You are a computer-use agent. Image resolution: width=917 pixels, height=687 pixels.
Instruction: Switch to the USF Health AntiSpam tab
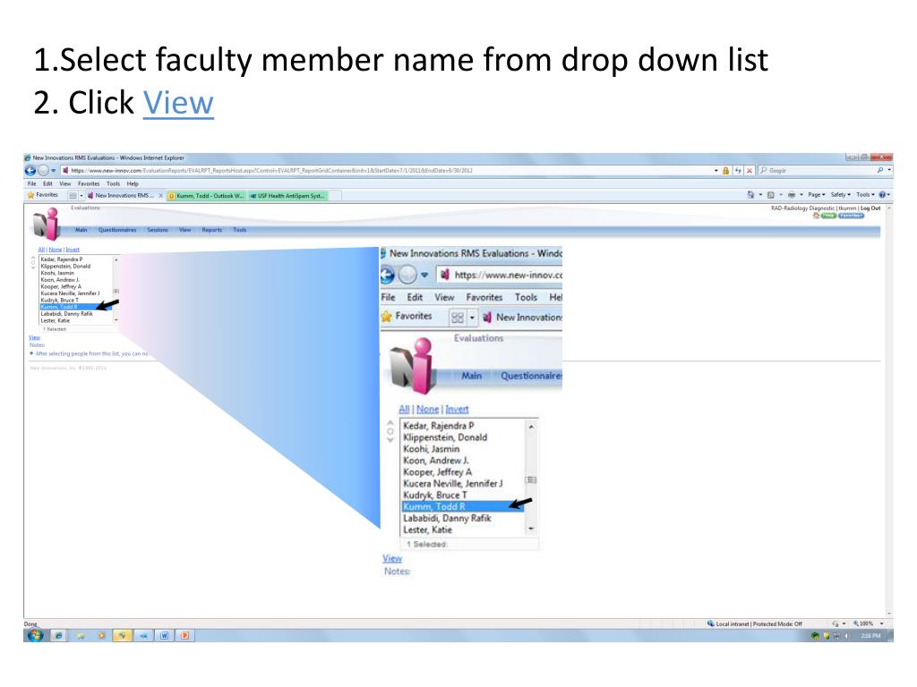coord(287,196)
